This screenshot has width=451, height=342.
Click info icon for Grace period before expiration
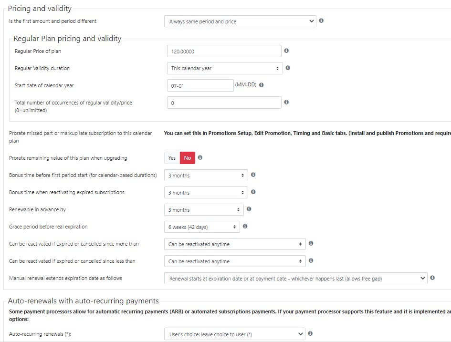click(245, 226)
